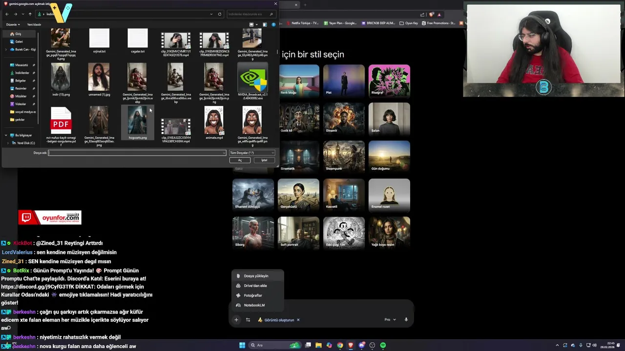Open the Windows Start menu
The width and height of the screenshot is (625, 351).
(x=242, y=345)
